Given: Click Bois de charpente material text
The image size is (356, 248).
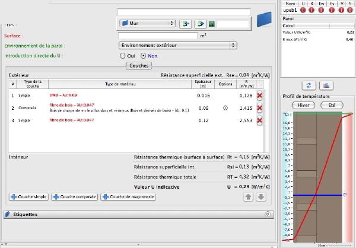Looking at the screenshot, I should coord(119,110).
